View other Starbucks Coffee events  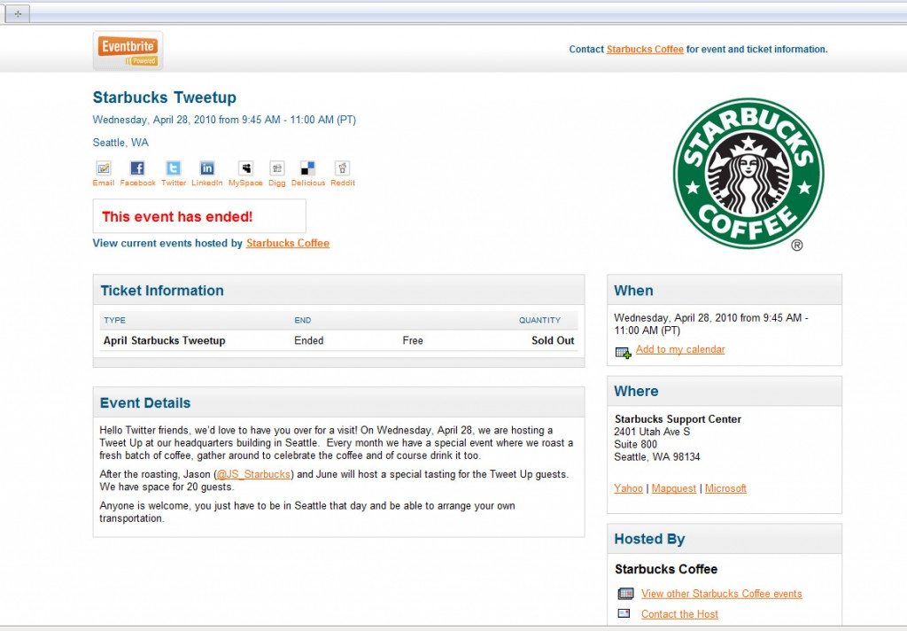click(721, 594)
